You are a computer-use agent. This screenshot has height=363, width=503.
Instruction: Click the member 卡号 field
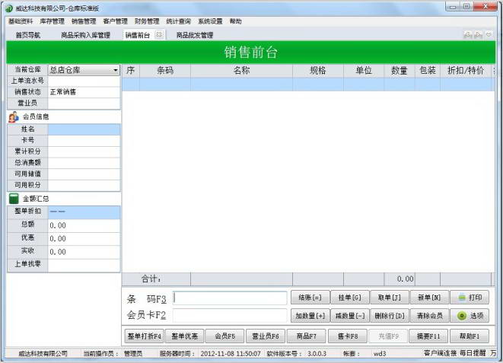tap(84, 140)
